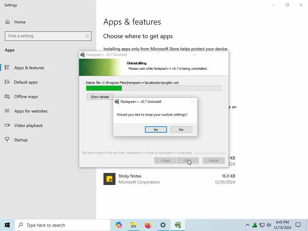Open Default apps settings page
The image size is (308, 231).
pos(26,82)
